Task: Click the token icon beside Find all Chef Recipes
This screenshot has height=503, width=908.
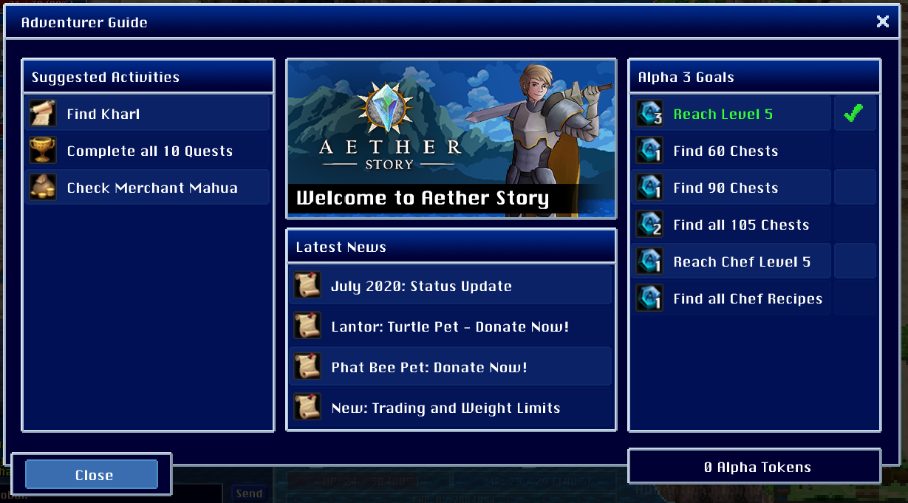Action: coord(649,298)
